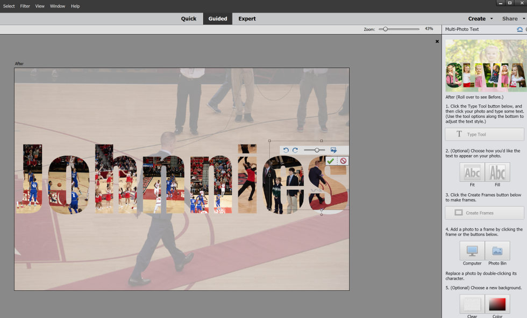Cancel the frame edit with red circle
527x318 pixels.
[x=343, y=161]
